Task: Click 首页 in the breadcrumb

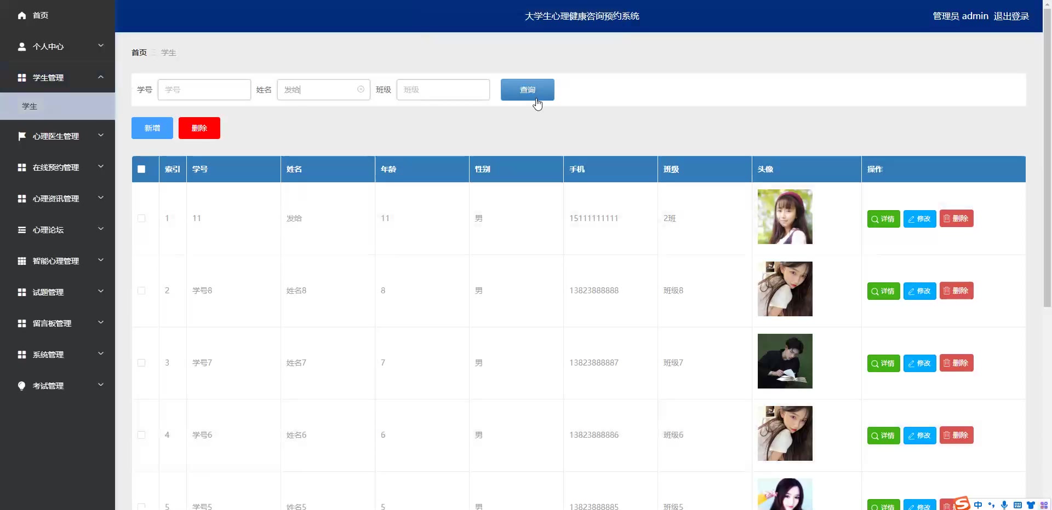Action: pyautogui.click(x=139, y=53)
